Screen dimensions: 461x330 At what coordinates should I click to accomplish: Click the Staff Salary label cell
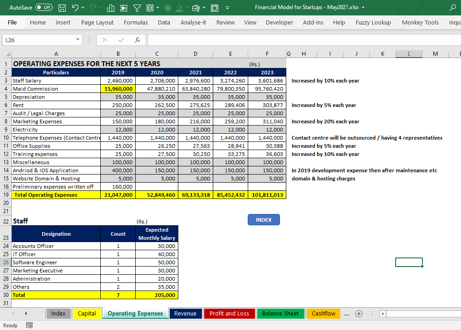(56, 80)
